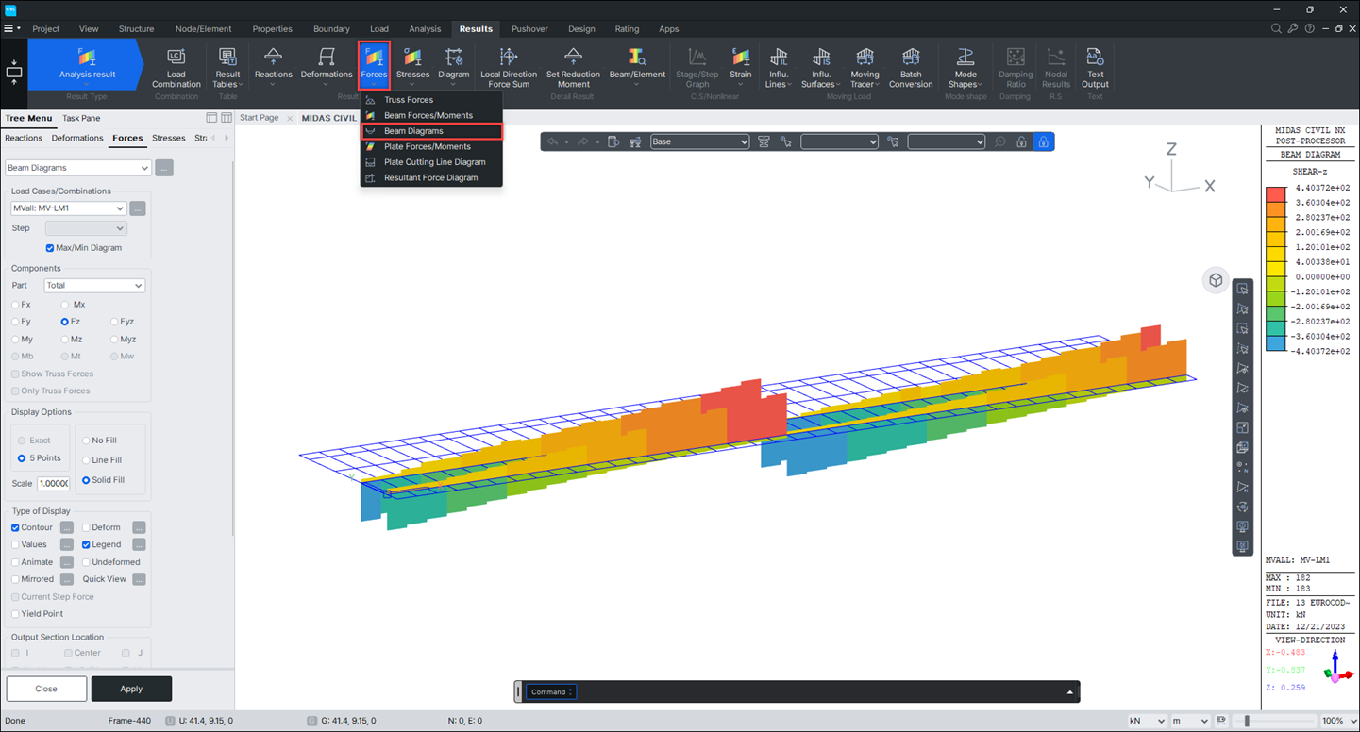1360x732 pixels.
Task: Open Text Output tool
Action: pos(1095,68)
